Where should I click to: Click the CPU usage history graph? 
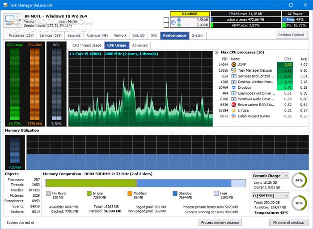(140, 89)
